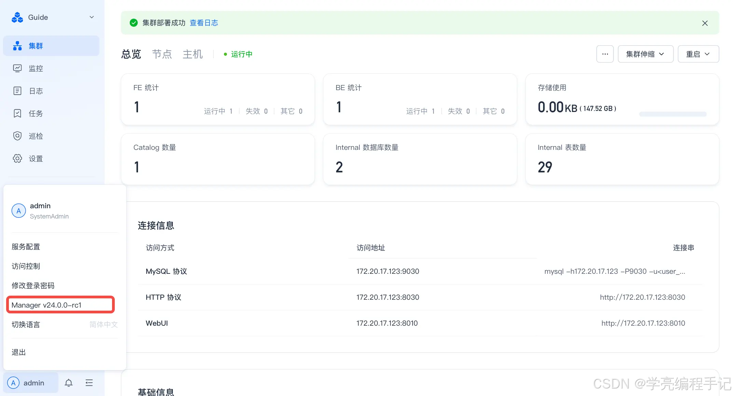Select 服务配置 from user menu

pos(26,247)
